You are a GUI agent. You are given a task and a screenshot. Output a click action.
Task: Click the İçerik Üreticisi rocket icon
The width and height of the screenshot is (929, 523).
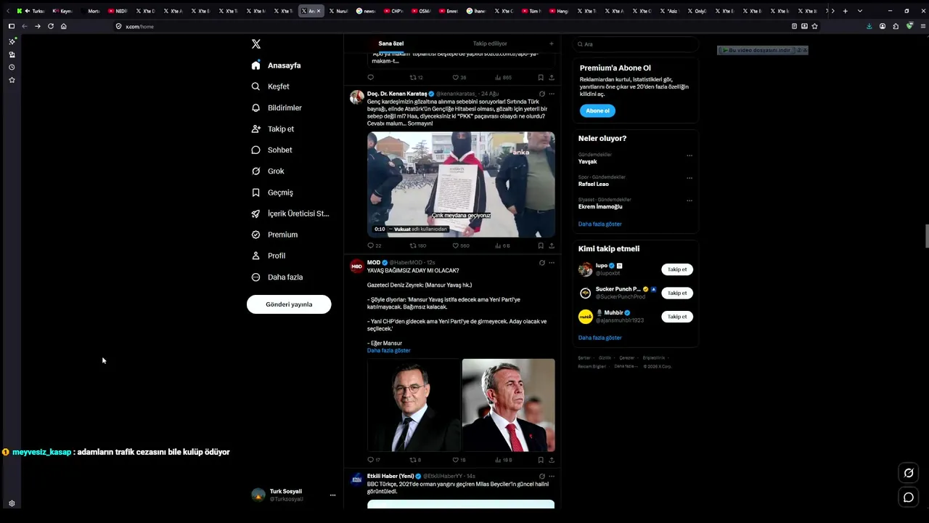pyautogui.click(x=255, y=214)
